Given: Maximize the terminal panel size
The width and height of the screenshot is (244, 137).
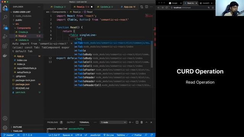Looking at the screenshot, I should pyautogui.click(x=146, y=123).
